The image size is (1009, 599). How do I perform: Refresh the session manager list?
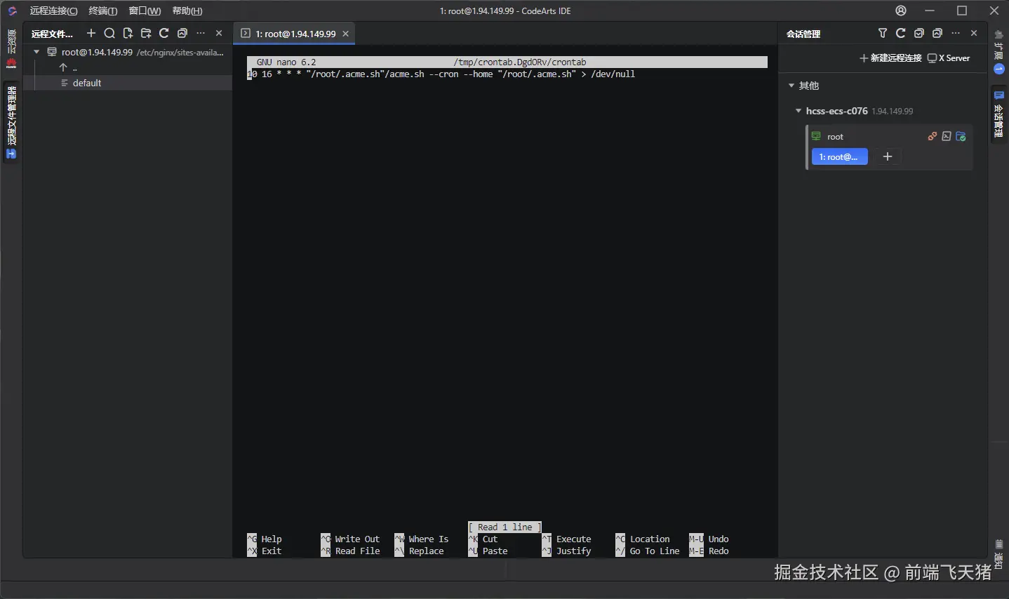coord(901,33)
